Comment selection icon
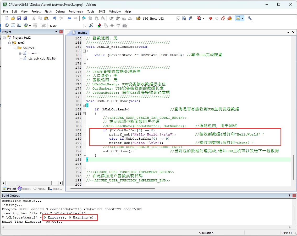The width and height of the screenshot is (297, 236). click(x=124, y=18)
